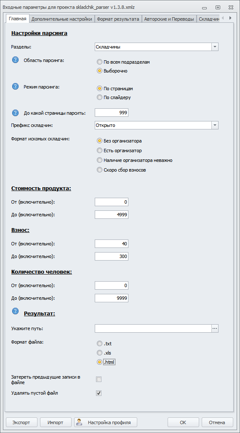The width and height of the screenshot is (240, 433).
Task: Click help icon next to Область парсинга
Action: 15,60
